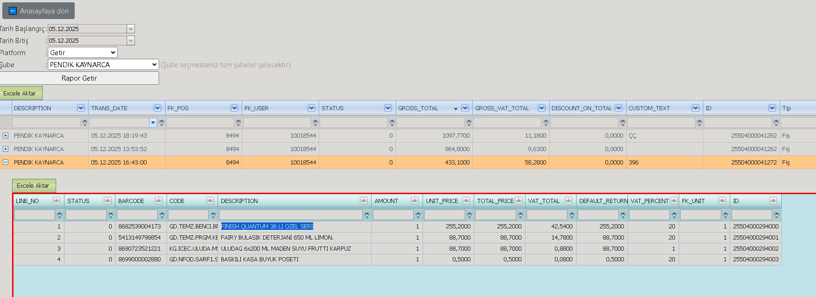Open the Şube PENDIK KAYNARCA dropdown
The image size is (816, 297).
pos(103,64)
